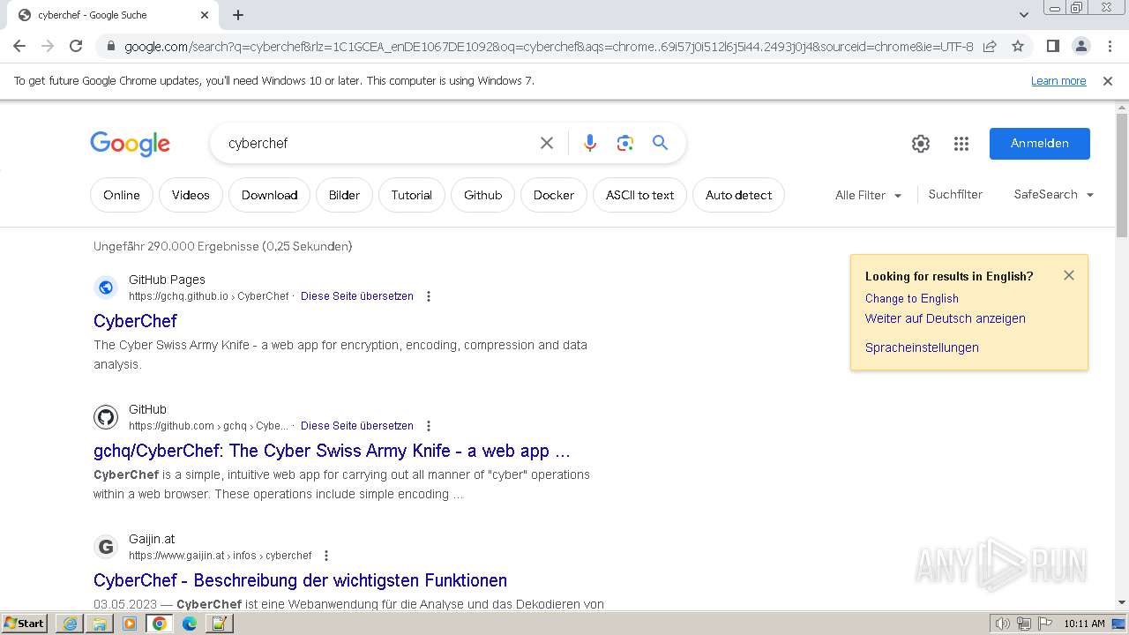Open Microsoft Edge from the taskbar
The width and height of the screenshot is (1129, 635).
point(190,624)
